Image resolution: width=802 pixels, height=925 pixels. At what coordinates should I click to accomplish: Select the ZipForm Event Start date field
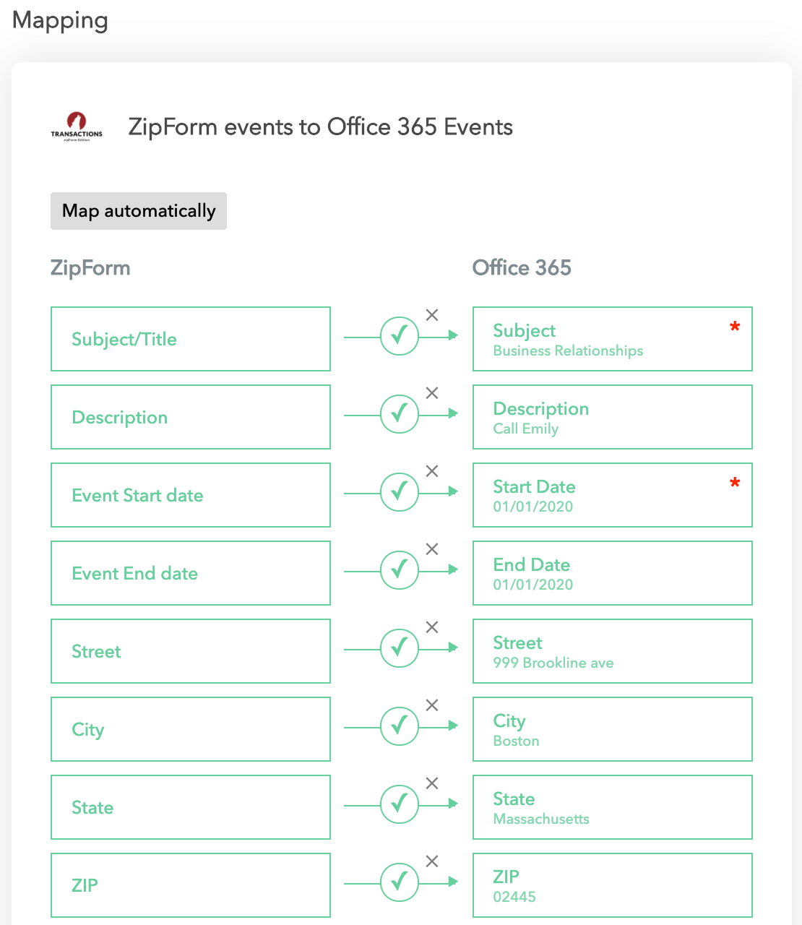[x=191, y=495]
